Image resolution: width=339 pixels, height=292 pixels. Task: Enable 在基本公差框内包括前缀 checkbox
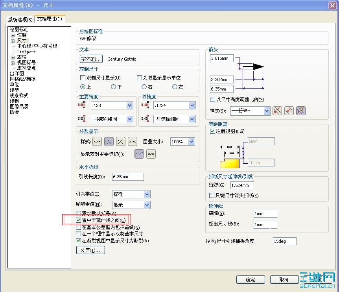[x=79, y=227]
